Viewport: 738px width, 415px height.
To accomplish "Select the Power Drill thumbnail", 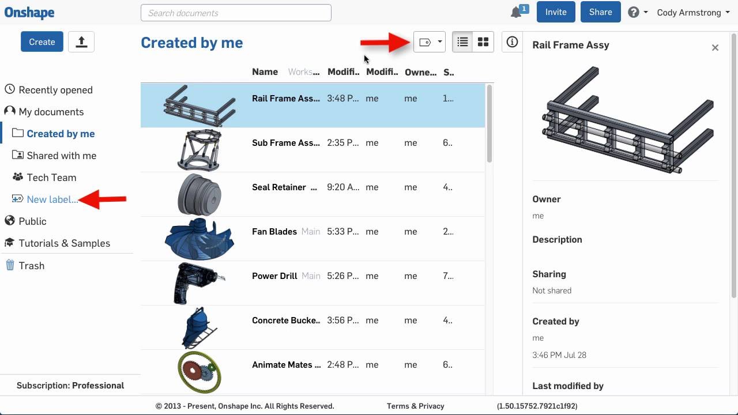I will pyautogui.click(x=199, y=283).
